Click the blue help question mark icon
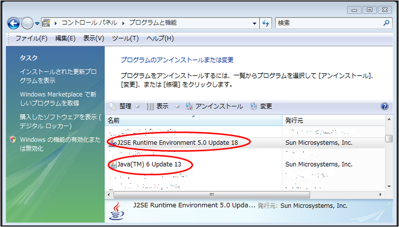The image size is (399, 227). [x=385, y=107]
